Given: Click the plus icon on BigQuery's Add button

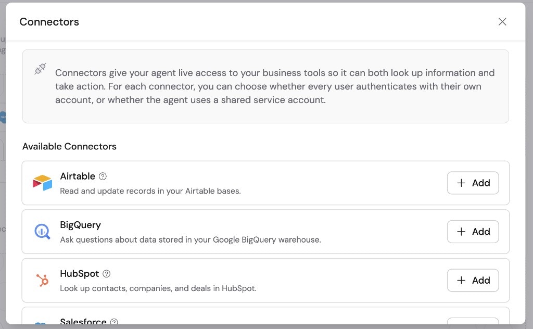Looking at the screenshot, I should coord(461,232).
